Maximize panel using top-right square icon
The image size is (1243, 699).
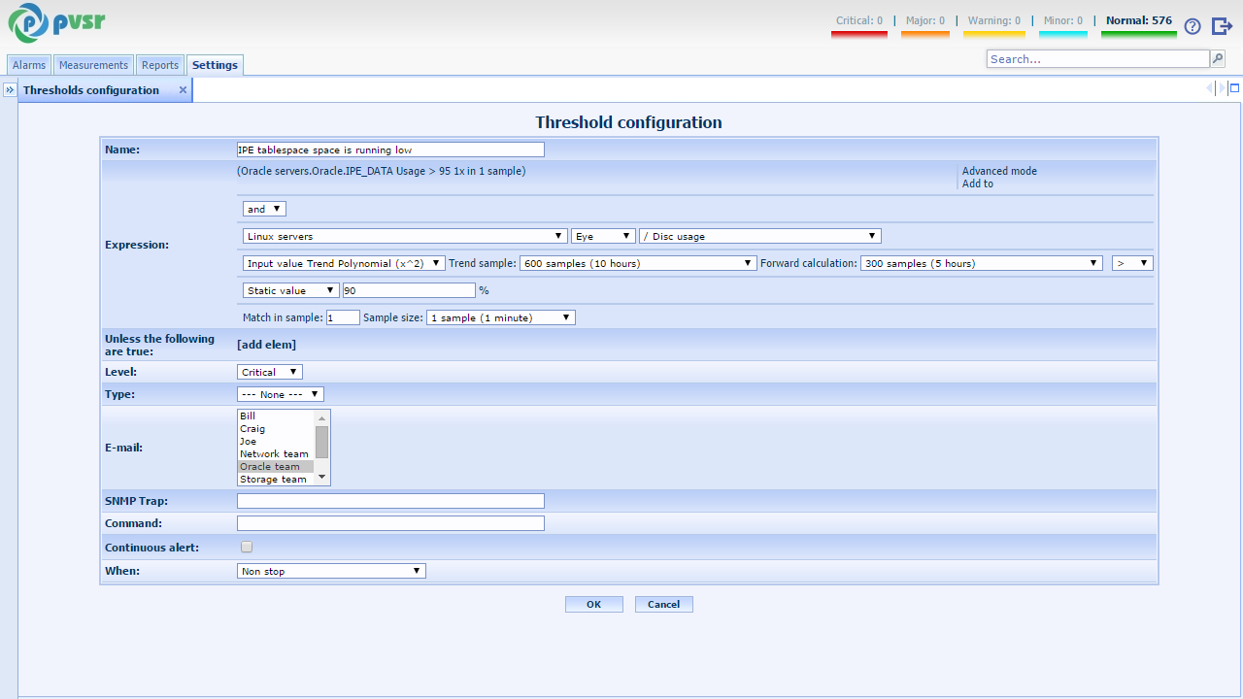click(1234, 88)
